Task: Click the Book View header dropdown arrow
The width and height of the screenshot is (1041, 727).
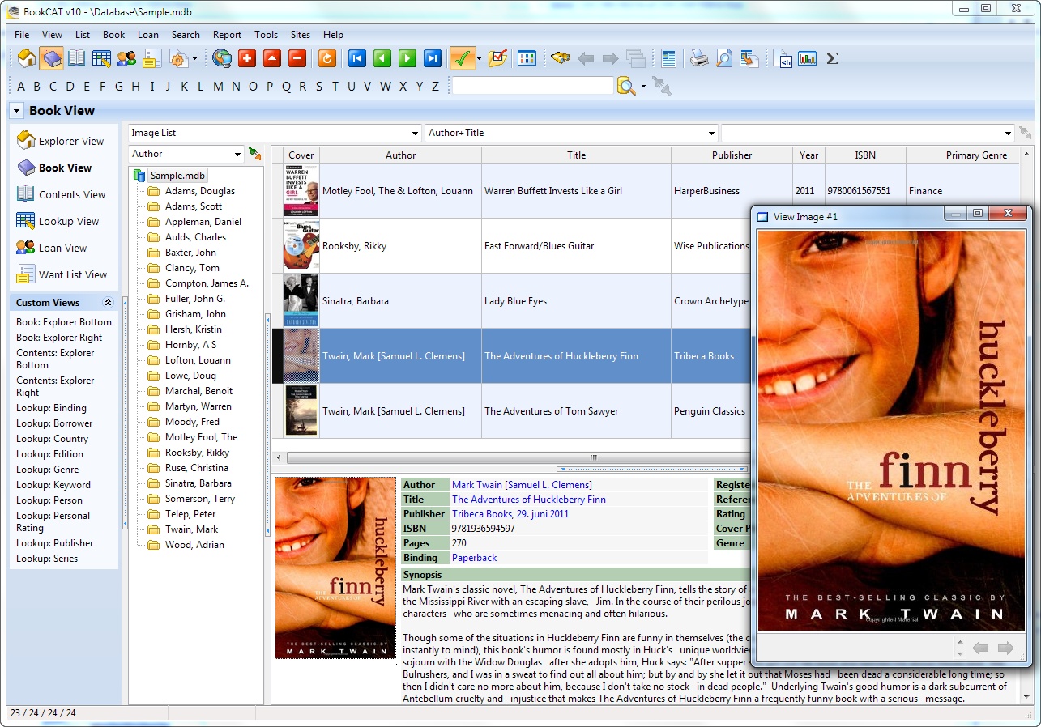Action: point(16,111)
